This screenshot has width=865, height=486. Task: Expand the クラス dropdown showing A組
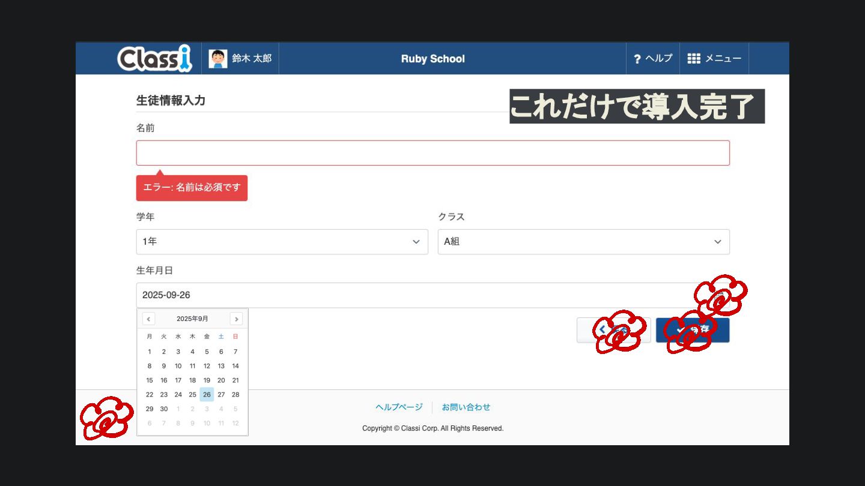(x=583, y=242)
